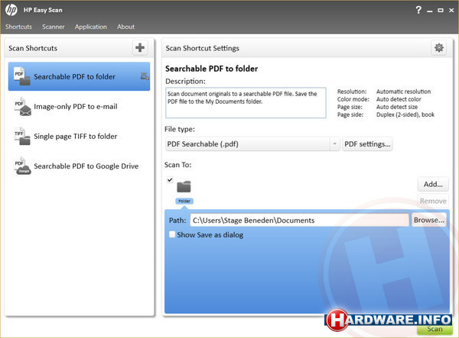Start scanning with the green Scan button

click(x=435, y=330)
